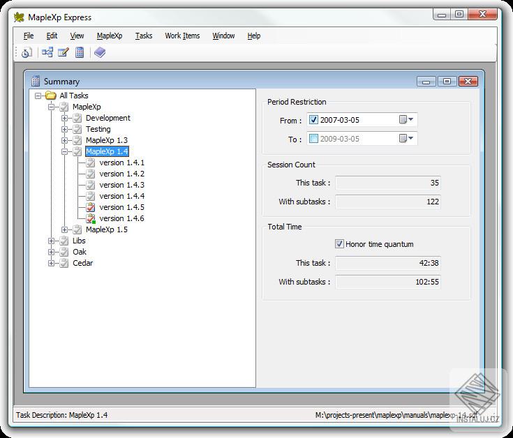Expand the Development node

pos(64,118)
